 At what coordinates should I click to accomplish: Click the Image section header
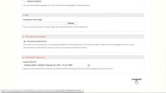point(83,15)
